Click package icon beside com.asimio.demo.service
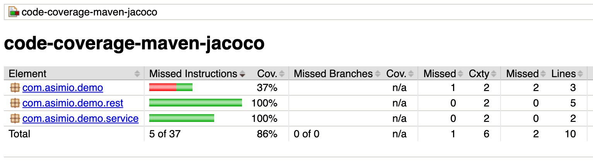 point(15,118)
